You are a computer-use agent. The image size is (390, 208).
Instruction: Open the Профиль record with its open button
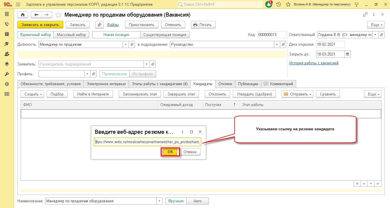pos(93,74)
